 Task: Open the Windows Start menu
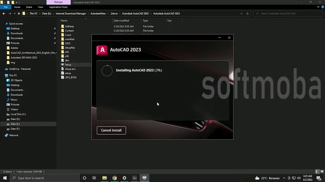click(x=5, y=178)
